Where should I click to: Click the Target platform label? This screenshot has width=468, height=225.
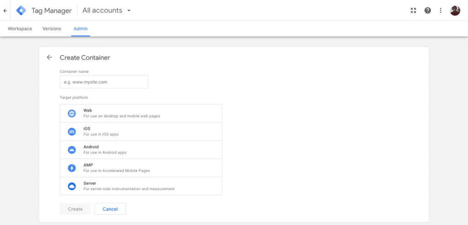[74, 97]
